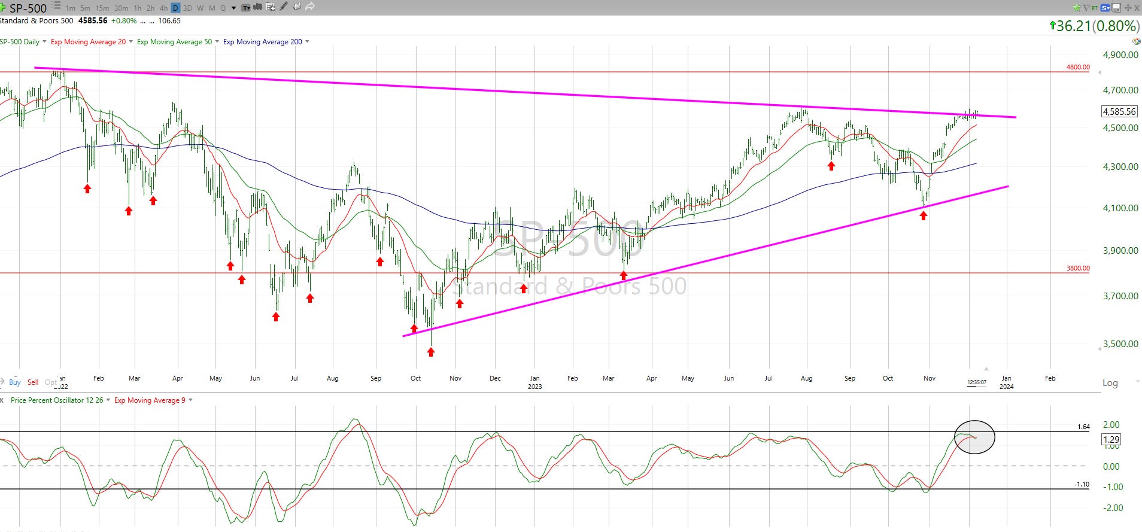Screen dimensions: 1142x532
Task: Click the SP-500 symbol name
Action: click(x=28, y=8)
